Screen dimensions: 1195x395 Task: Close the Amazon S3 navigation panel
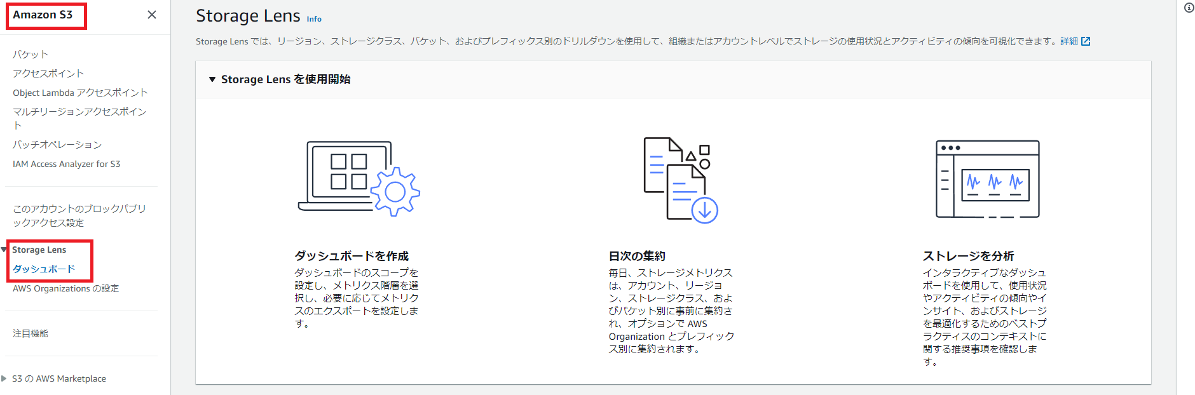pos(152,15)
